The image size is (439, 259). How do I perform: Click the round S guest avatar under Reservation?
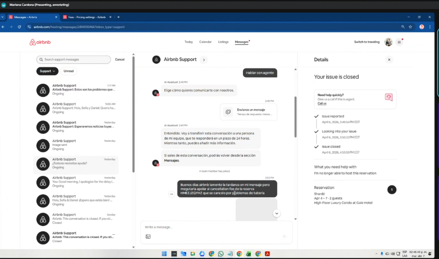coord(392,190)
